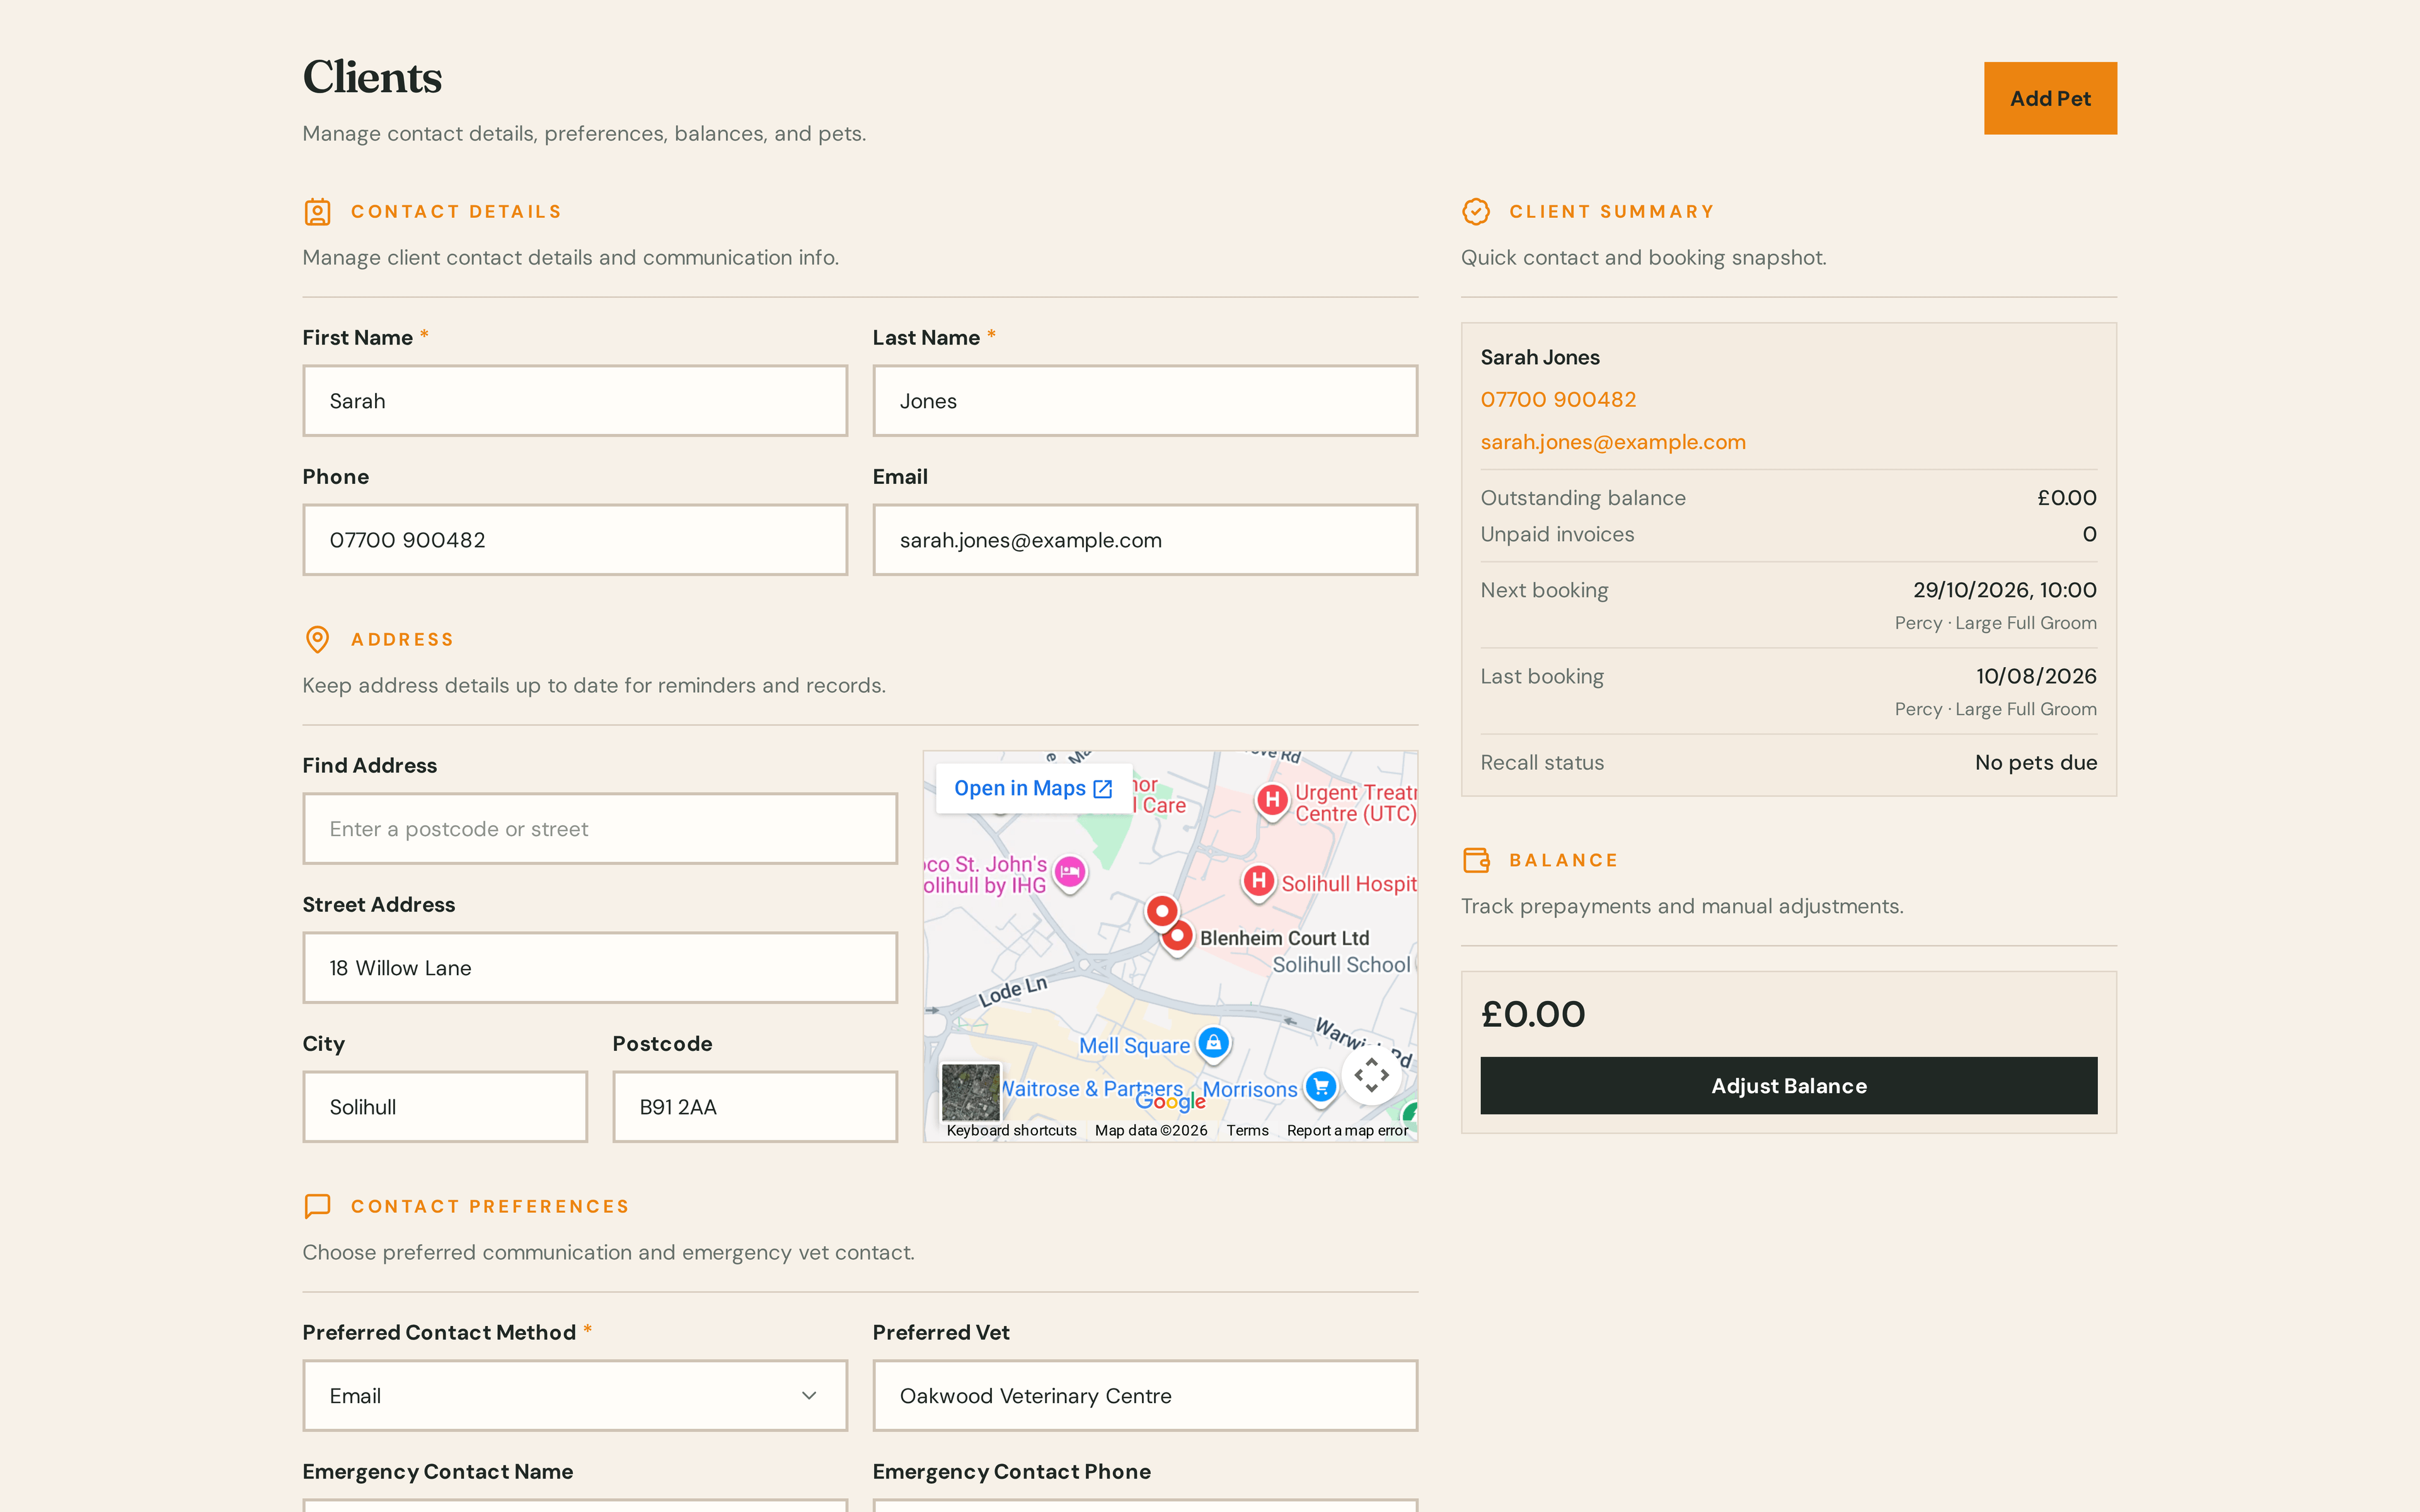
Task: Toggle the map fullscreen/camera control button
Action: pyautogui.click(x=1372, y=1075)
